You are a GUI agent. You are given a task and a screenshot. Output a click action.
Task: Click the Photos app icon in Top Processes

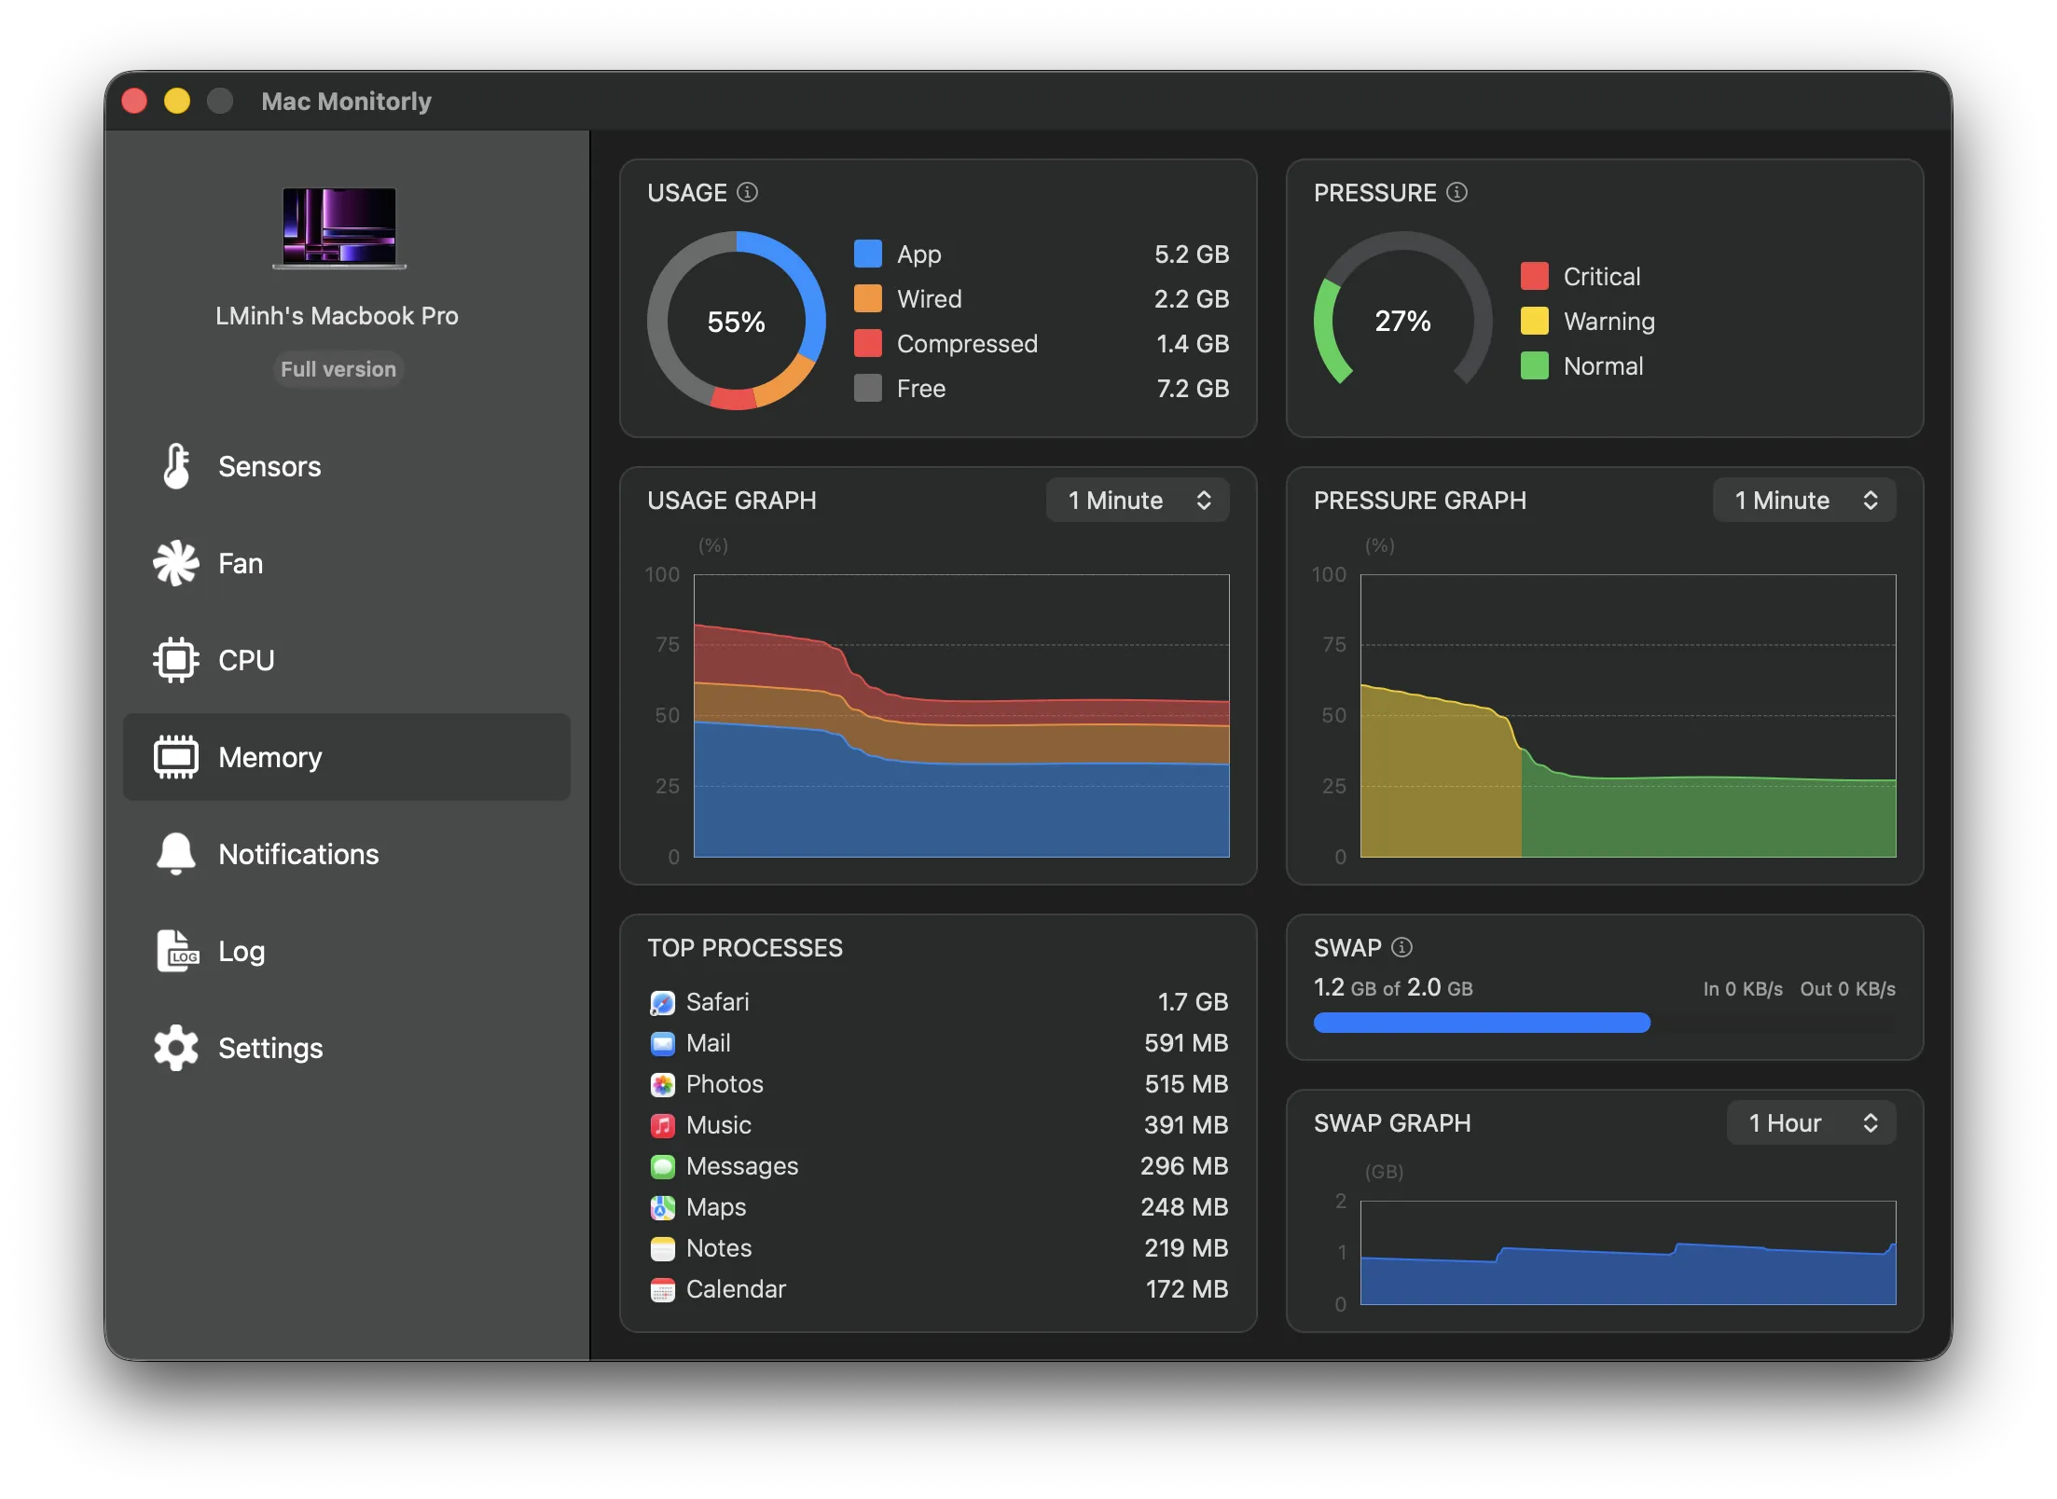tap(663, 1084)
